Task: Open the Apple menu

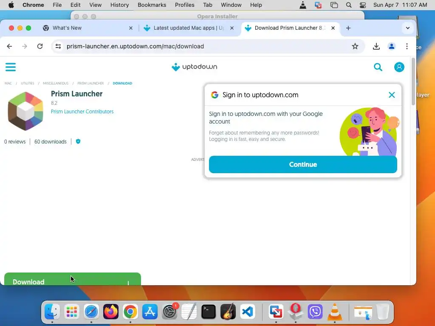Action: coord(11,5)
